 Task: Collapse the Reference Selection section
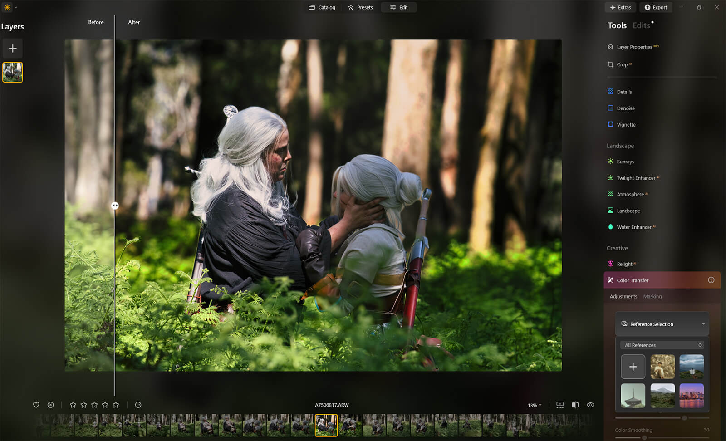[x=703, y=324]
